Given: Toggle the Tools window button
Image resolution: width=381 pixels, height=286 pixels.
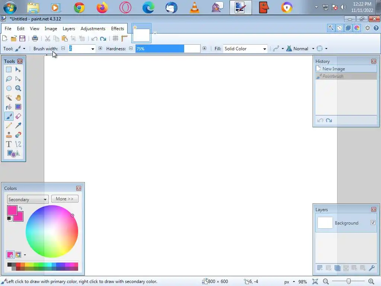Looking at the screenshot, I should tap(331, 28).
